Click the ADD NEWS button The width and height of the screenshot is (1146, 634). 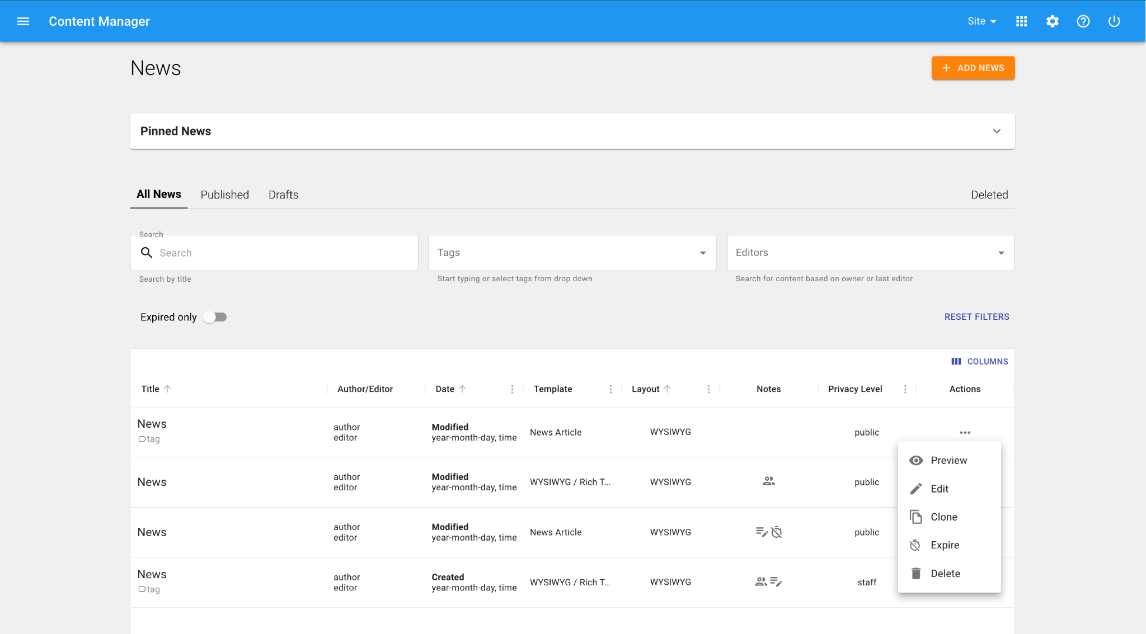973,68
